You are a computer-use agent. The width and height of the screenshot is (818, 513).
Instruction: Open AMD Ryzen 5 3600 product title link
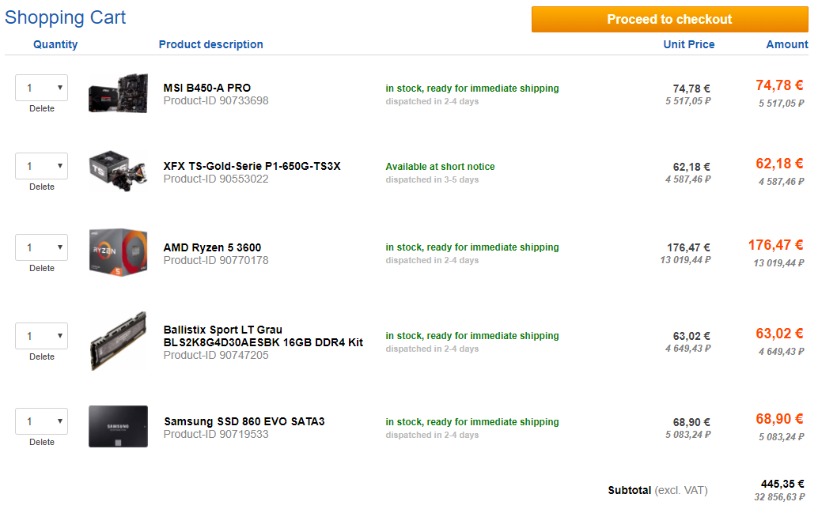(x=212, y=247)
